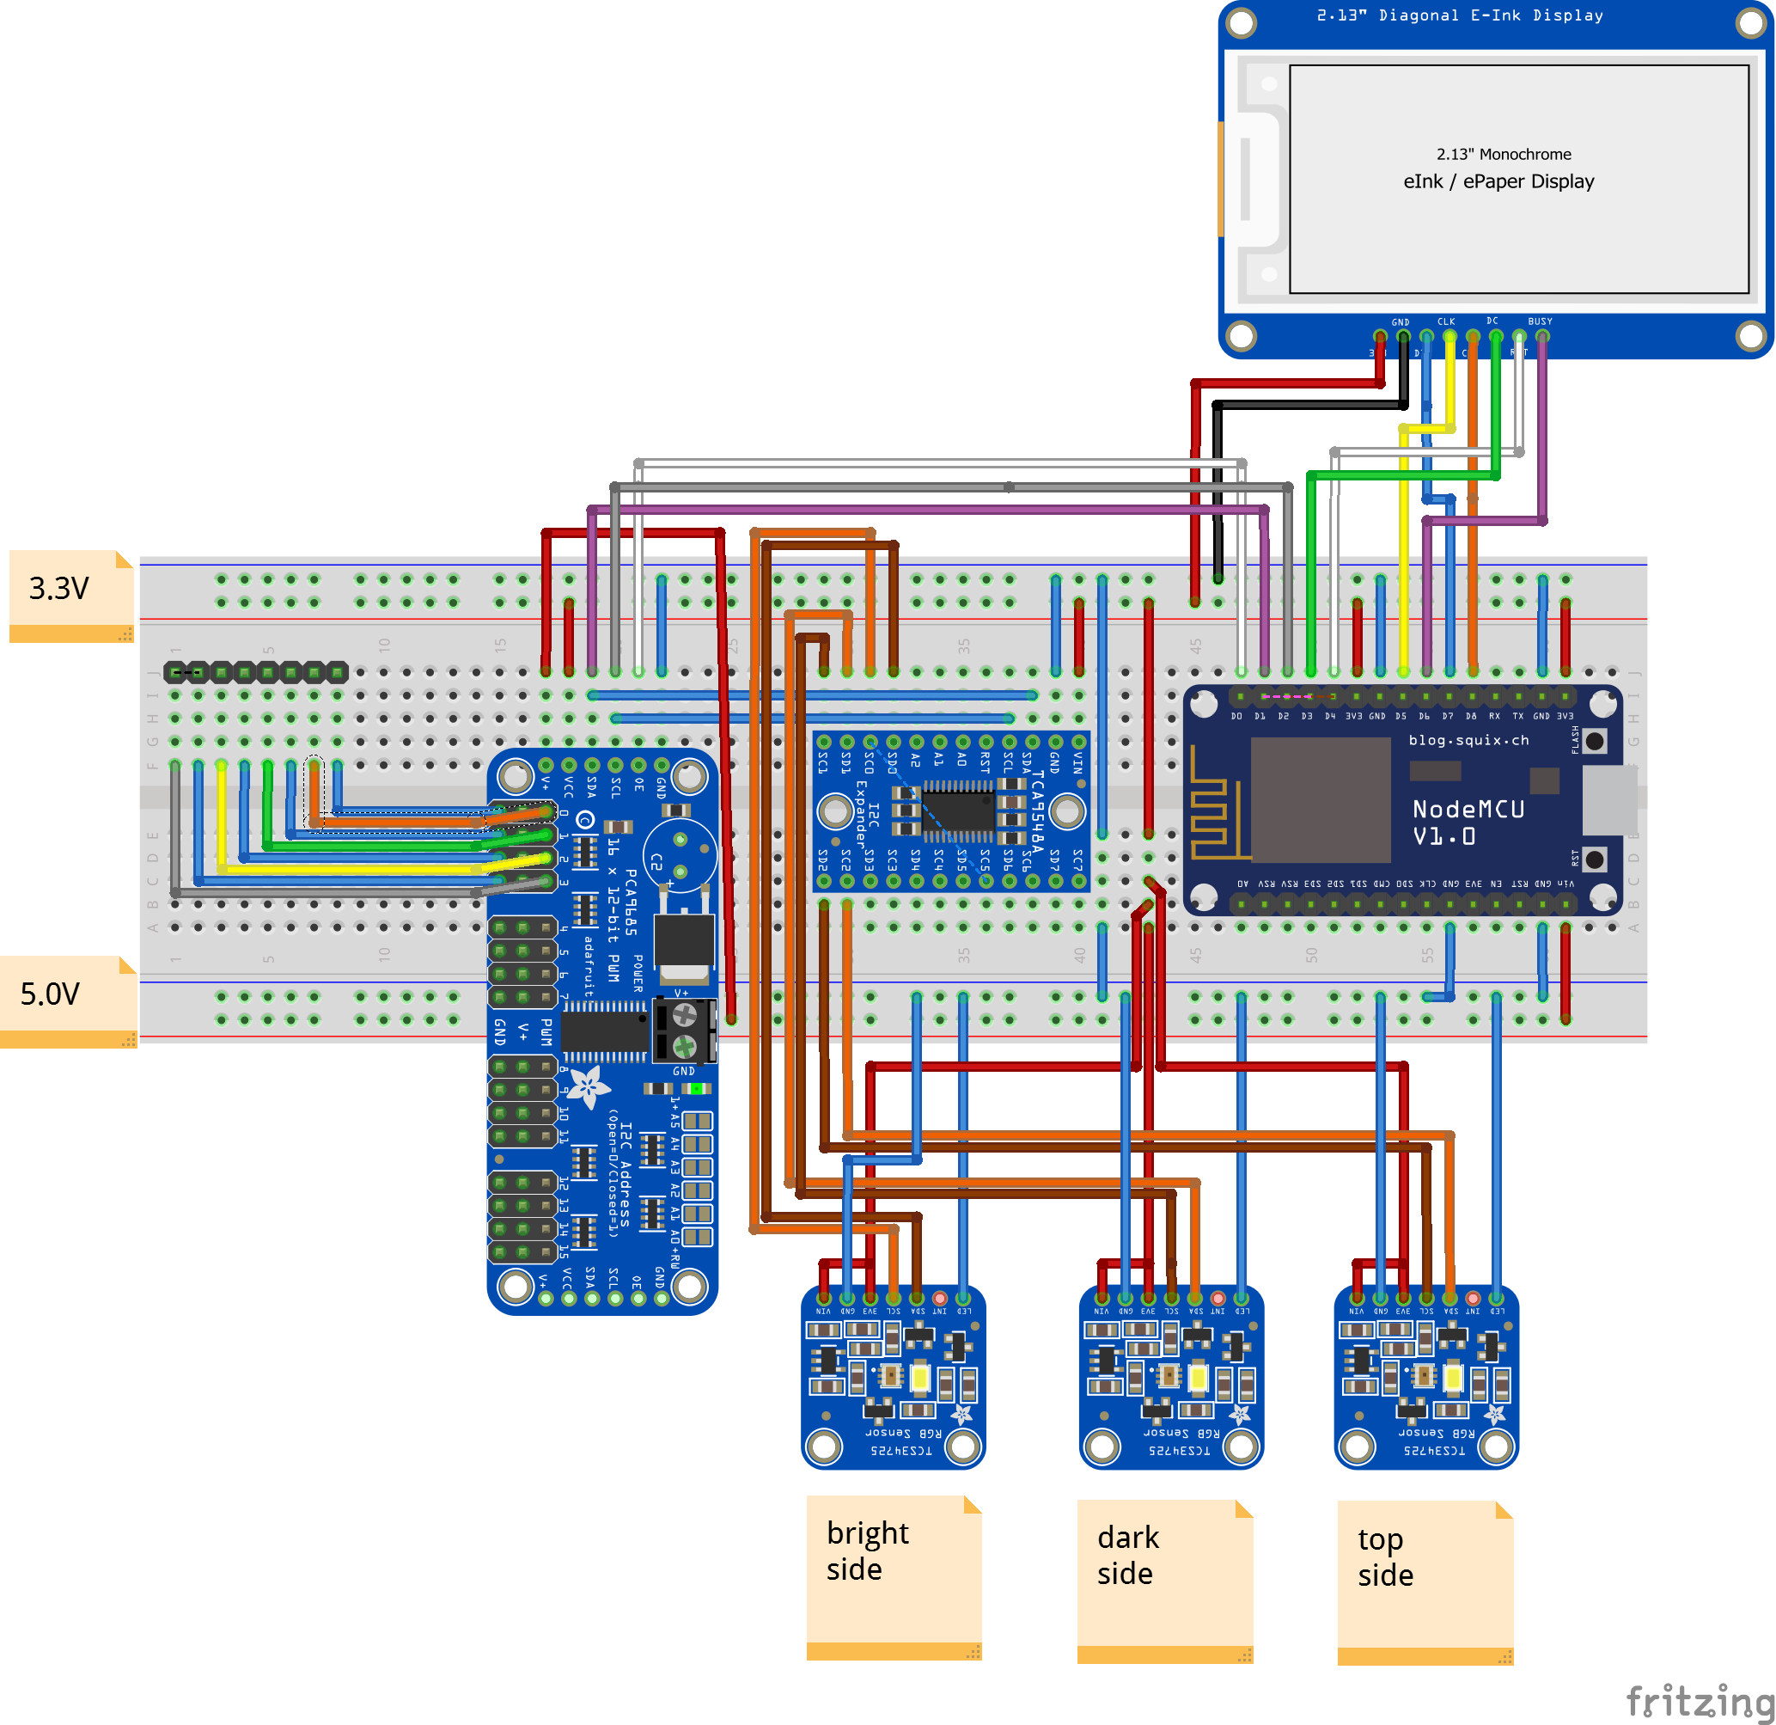Click the C2 capacitor on PWM board
This screenshot has width=1776, height=1725.
pos(680,856)
